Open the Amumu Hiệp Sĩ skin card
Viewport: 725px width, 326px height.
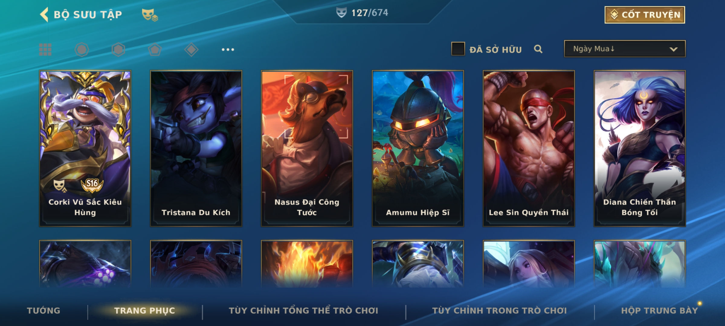point(418,149)
